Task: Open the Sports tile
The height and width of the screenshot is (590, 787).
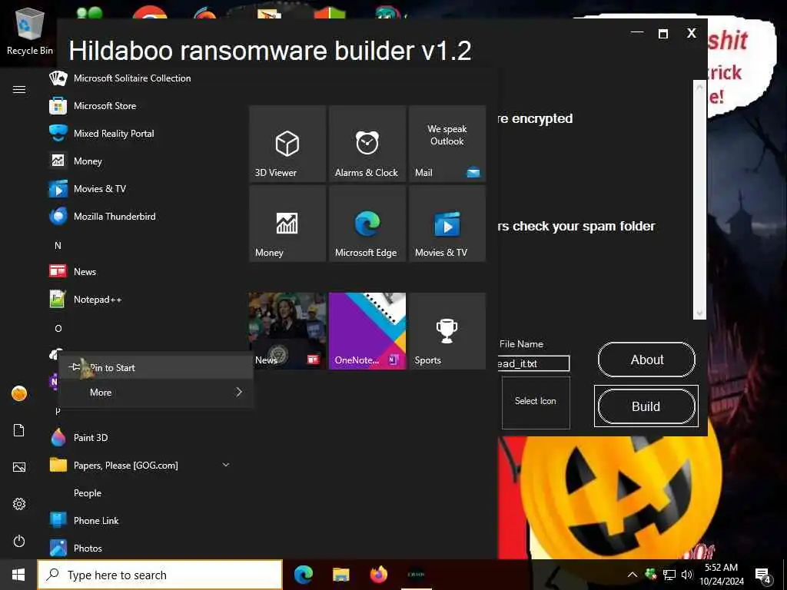Action: tap(447, 331)
